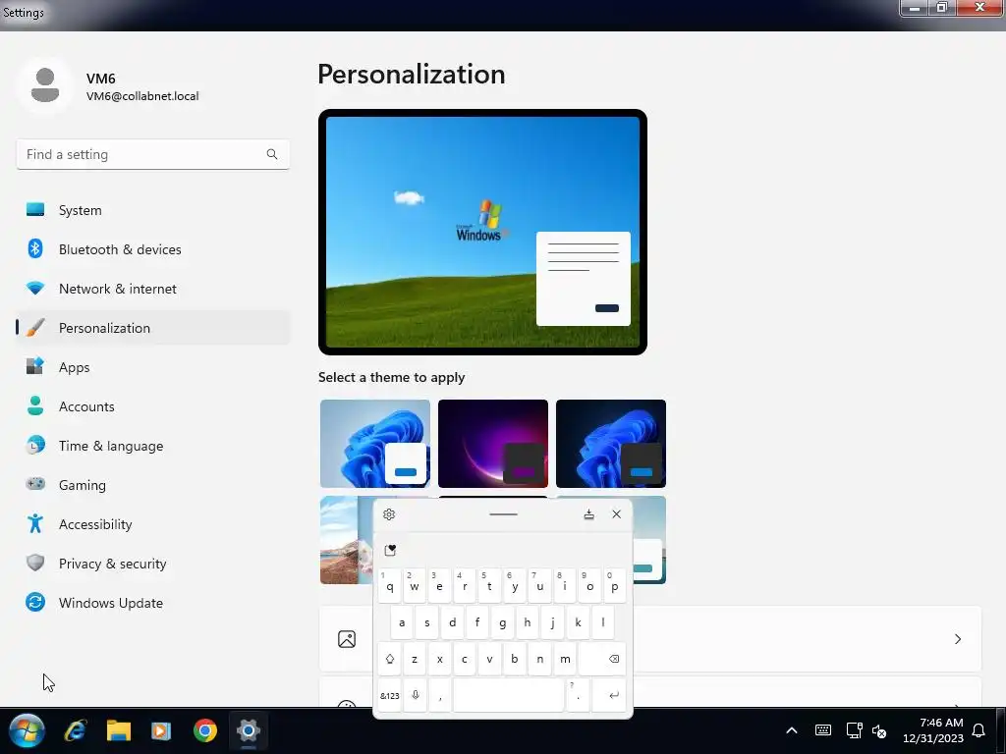Click the t key on touch keyboard
This screenshot has height=754, width=1006.
(489, 586)
